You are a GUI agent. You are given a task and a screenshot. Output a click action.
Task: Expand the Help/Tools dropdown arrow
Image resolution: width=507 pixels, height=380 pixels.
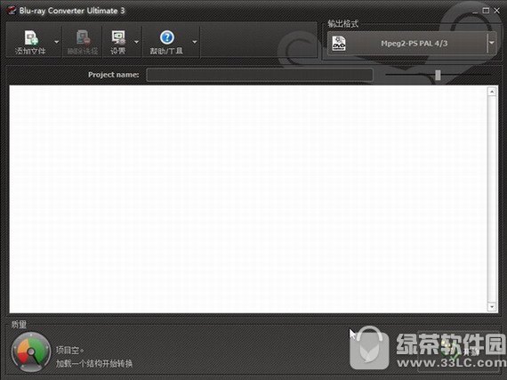[x=195, y=42]
